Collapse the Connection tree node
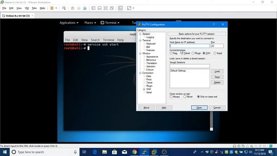The width and height of the screenshot is (277, 156). pyautogui.click(x=140, y=73)
